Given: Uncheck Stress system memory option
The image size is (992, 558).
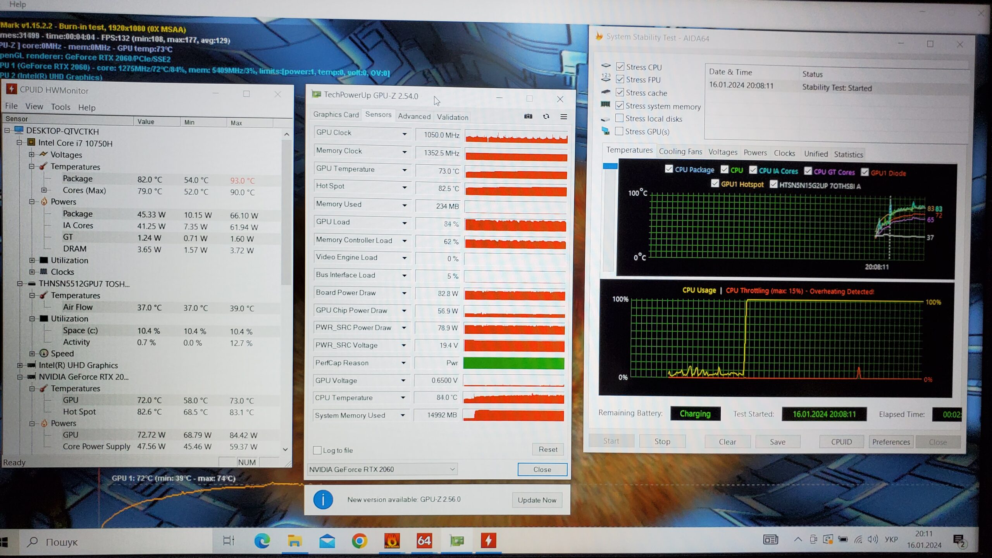Looking at the screenshot, I should [x=619, y=105].
